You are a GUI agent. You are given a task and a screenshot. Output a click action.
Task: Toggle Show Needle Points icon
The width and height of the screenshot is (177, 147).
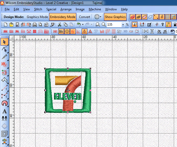(162, 17)
